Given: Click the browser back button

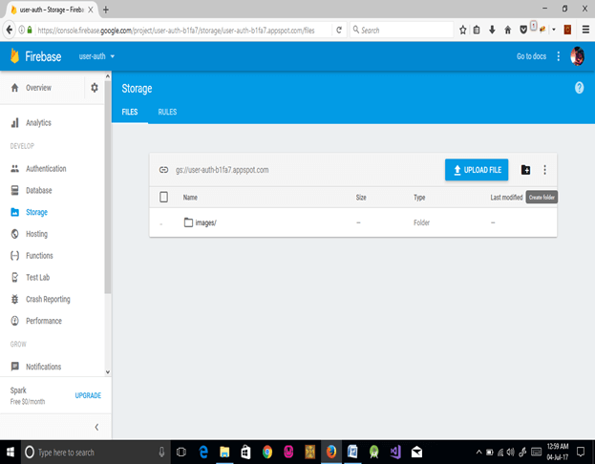Looking at the screenshot, I should 9,30.
